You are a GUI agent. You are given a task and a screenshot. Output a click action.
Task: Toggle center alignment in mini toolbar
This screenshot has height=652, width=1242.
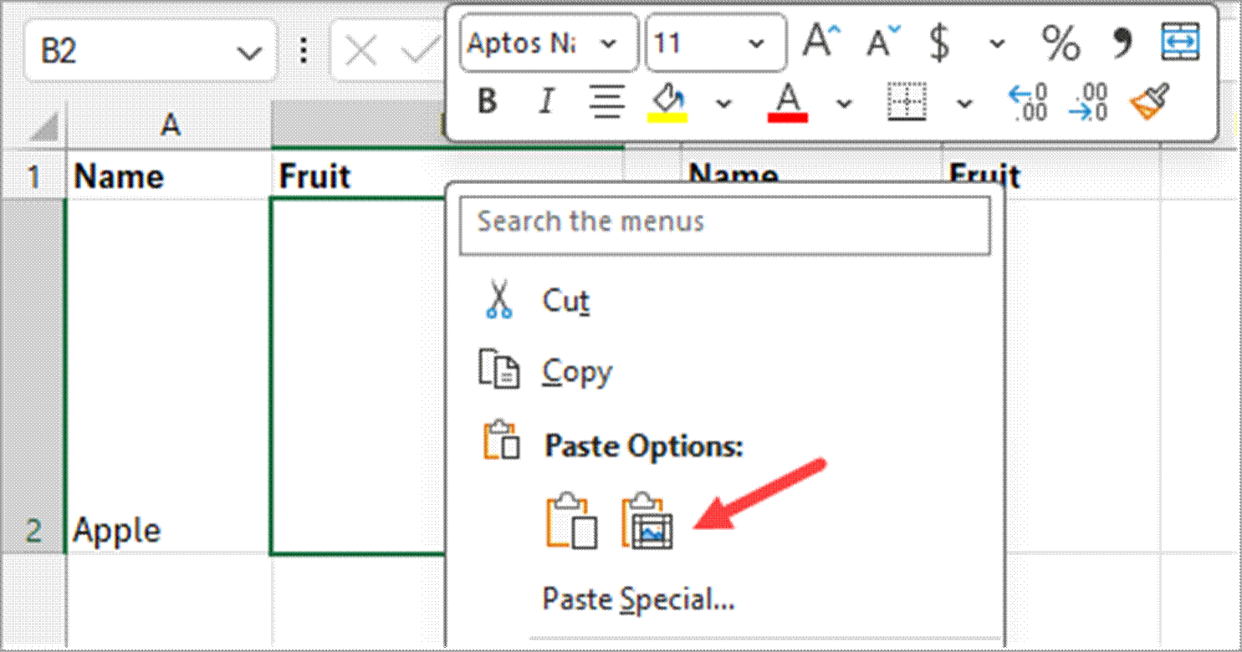[607, 102]
